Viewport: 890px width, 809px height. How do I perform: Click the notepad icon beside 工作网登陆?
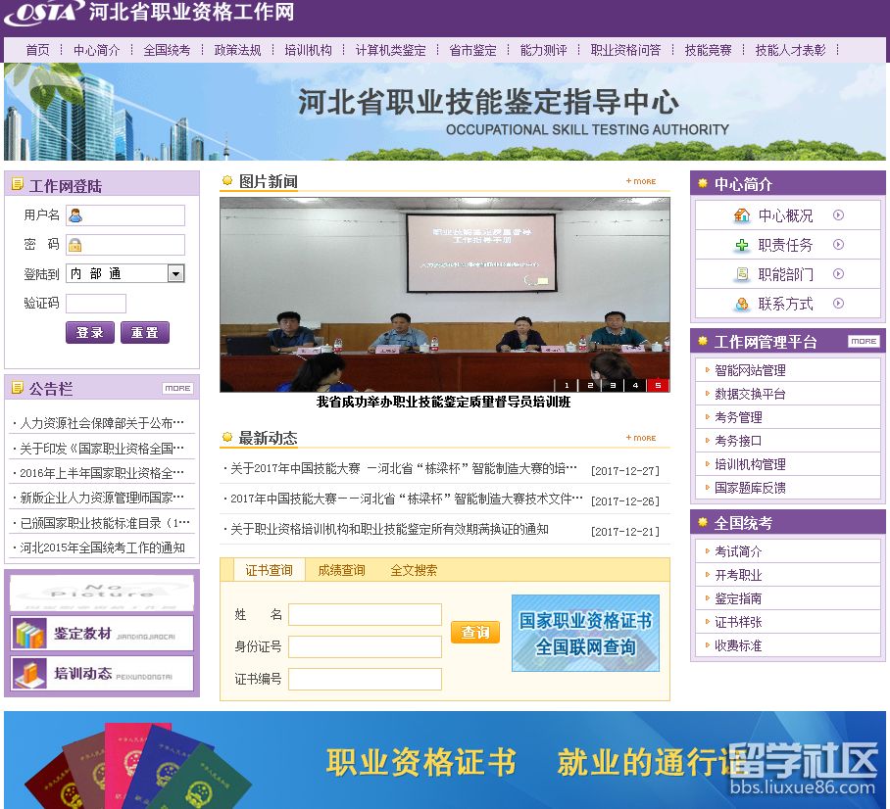[x=17, y=185]
